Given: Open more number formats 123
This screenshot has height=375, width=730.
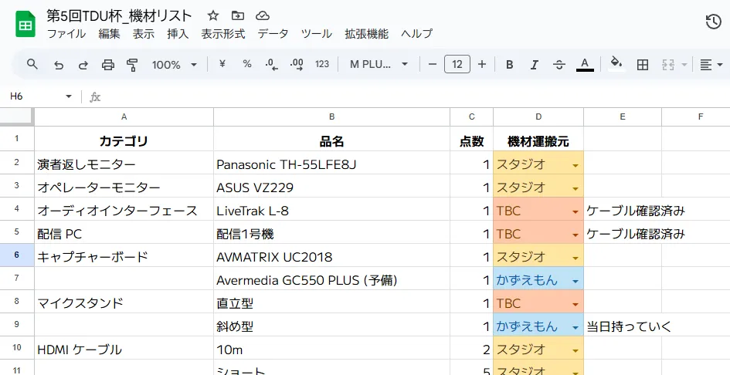Looking at the screenshot, I should (x=322, y=64).
